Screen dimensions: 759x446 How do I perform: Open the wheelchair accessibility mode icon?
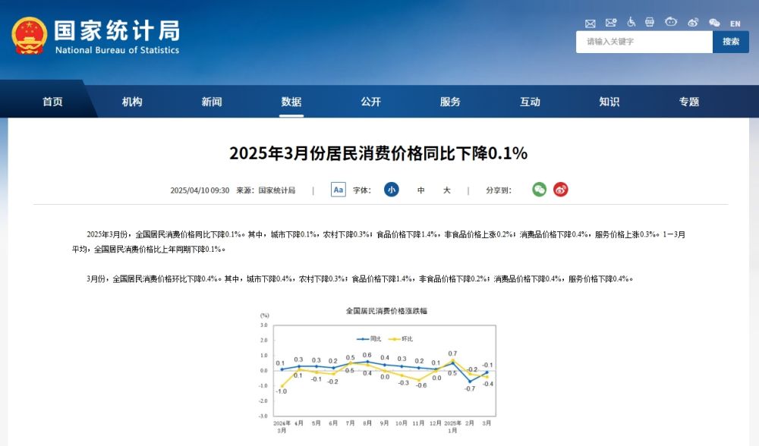click(x=631, y=23)
